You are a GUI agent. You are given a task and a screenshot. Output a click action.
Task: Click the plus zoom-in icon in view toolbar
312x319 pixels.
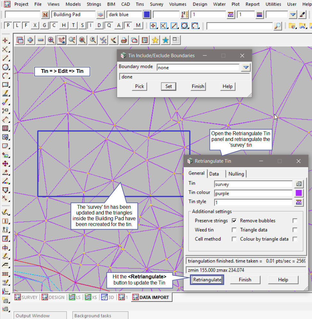point(30,40)
